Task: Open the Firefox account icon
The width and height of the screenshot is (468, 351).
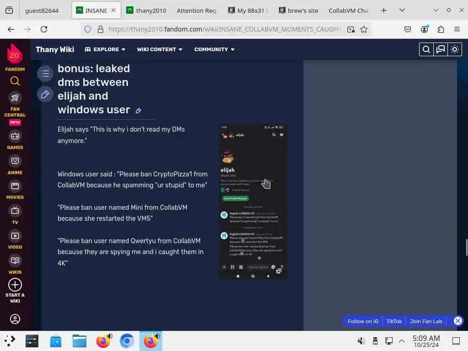Action: [424, 29]
